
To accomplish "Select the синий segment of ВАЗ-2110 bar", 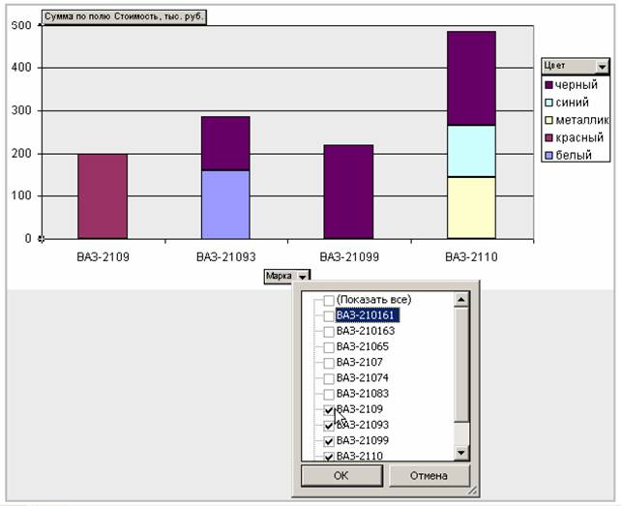I will 472,151.
